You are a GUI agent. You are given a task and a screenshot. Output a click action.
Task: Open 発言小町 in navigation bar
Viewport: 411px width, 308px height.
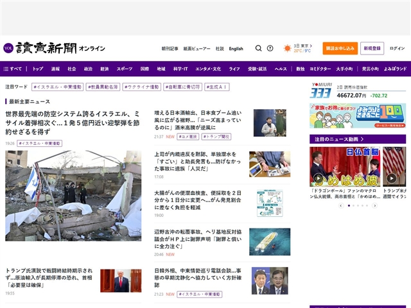(x=371, y=69)
